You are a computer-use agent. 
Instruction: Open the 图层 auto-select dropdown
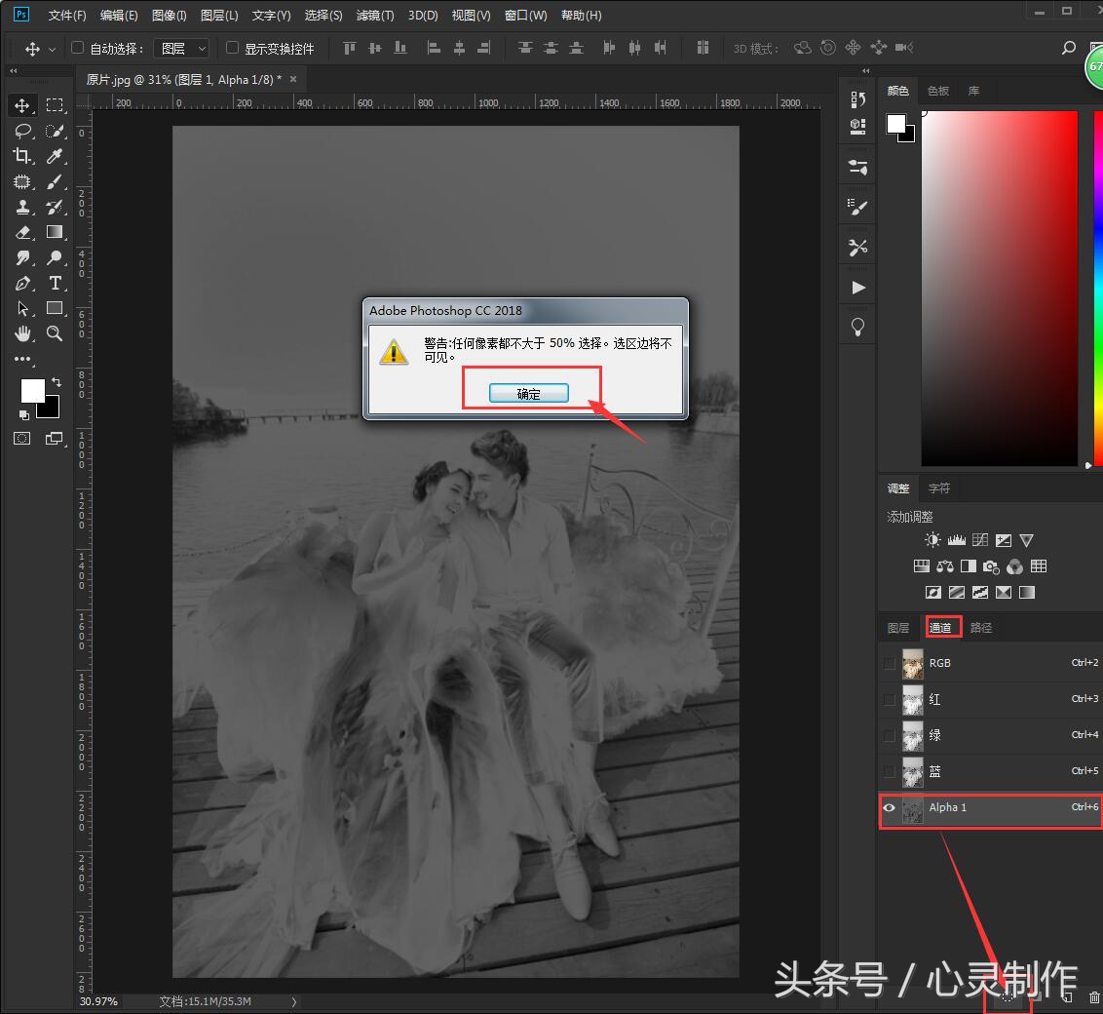click(x=182, y=48)
